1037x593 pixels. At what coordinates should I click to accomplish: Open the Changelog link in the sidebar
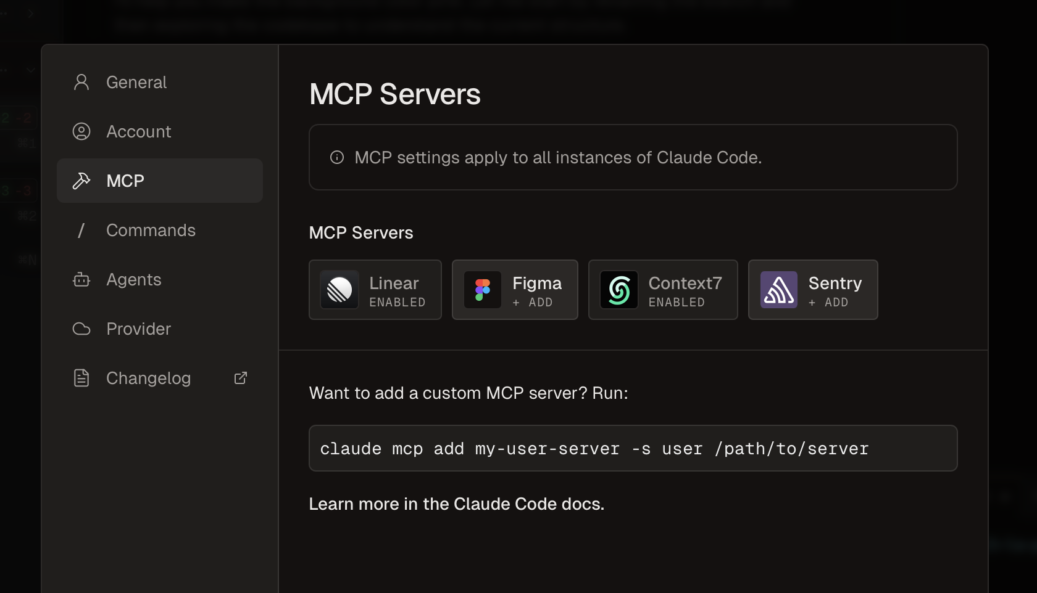pos(160,378)
